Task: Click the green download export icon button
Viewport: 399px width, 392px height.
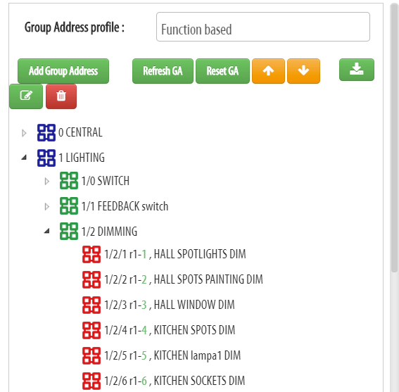Action: 357,70
